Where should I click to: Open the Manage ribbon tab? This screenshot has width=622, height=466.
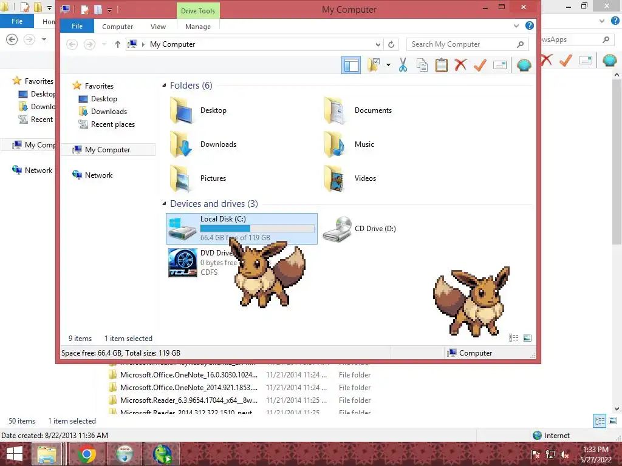198,27
